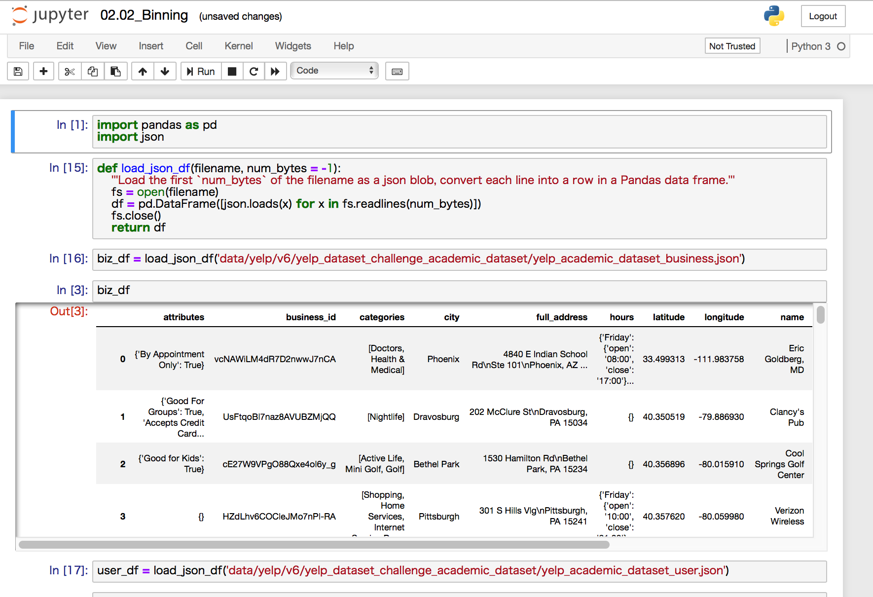Image resolution: width=873 pixels, height=597 pixels.
Task: Click the name column header
Action: [x=792, y=317]
